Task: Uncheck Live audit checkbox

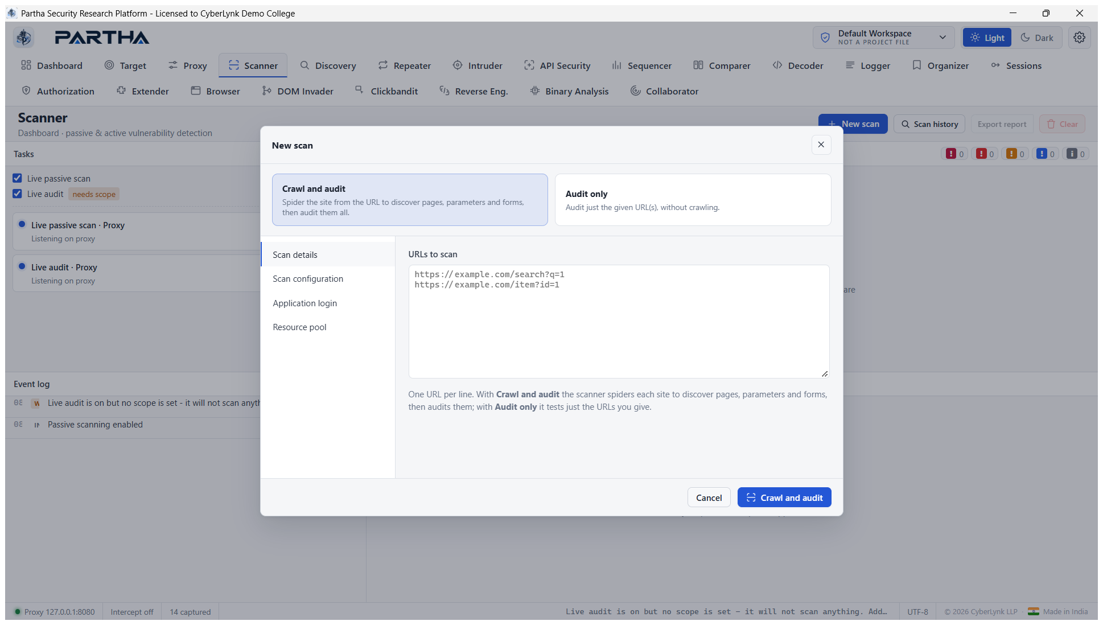Action: point(18,194)
